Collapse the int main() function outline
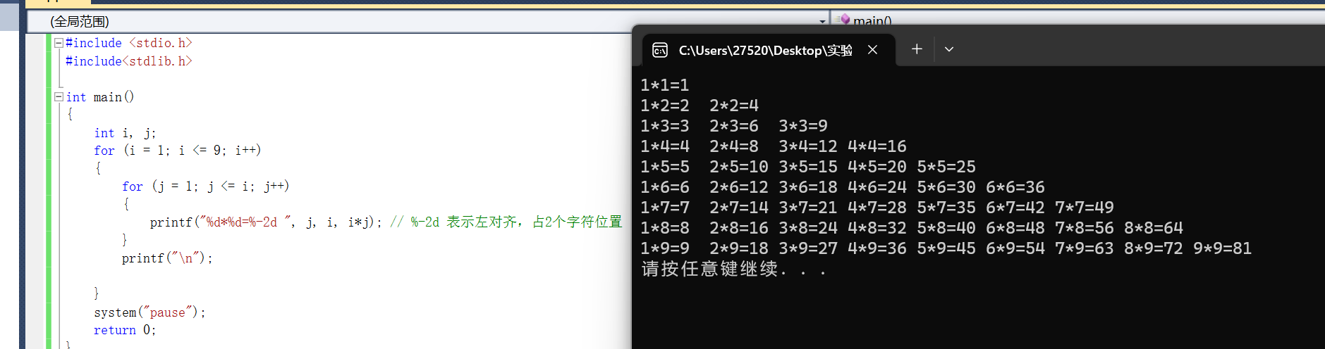The image size is (1325, 349). coord(59,97)
